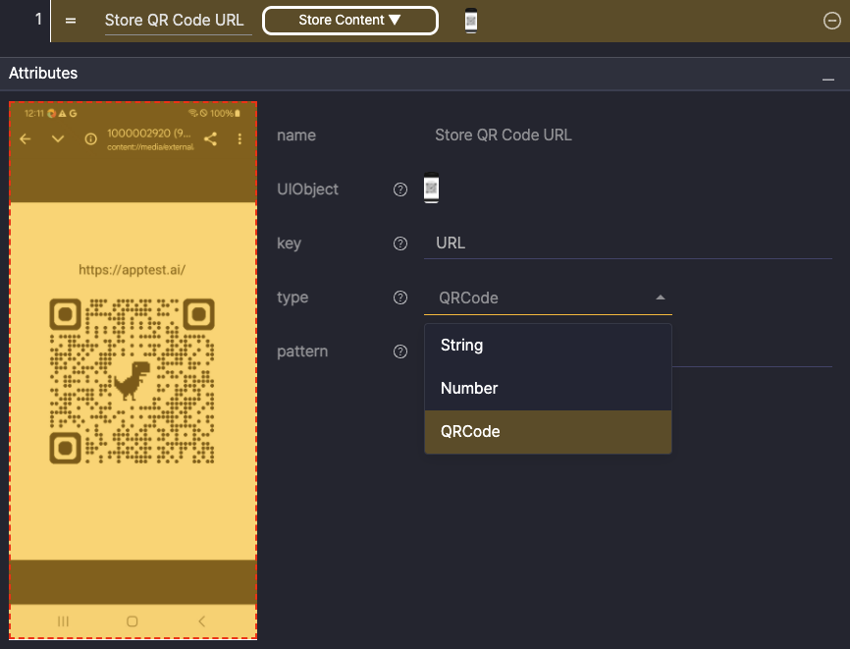Screen dimensions: 850x649
Task: Click the remove step minus icon
Action: click(831, 22)
